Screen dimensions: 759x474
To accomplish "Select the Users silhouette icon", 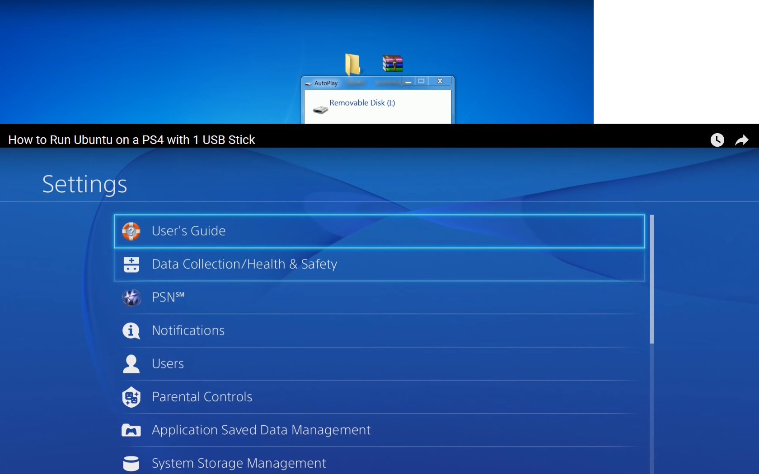I will pyautogui.click(x=131, y=364).
